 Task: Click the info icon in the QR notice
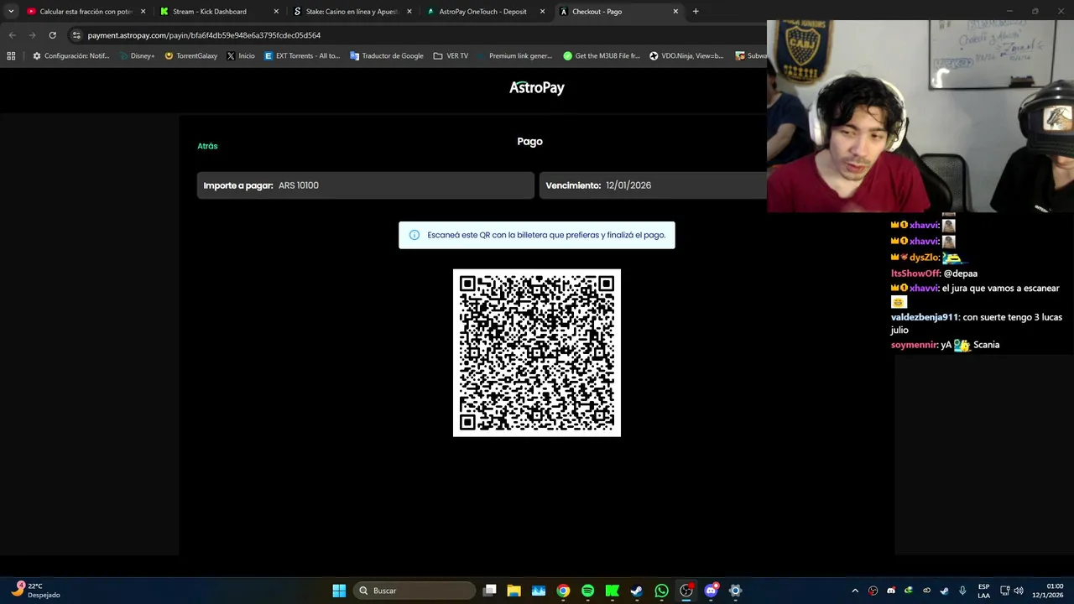(x=414, y=235)
